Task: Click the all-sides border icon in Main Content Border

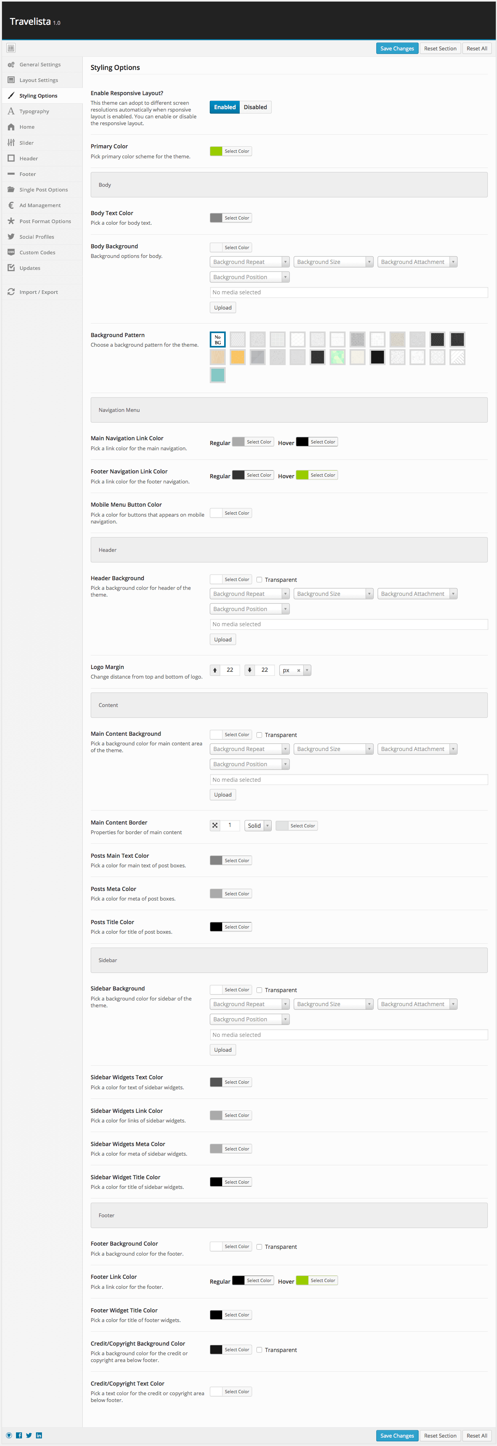Action: point(215,826)
